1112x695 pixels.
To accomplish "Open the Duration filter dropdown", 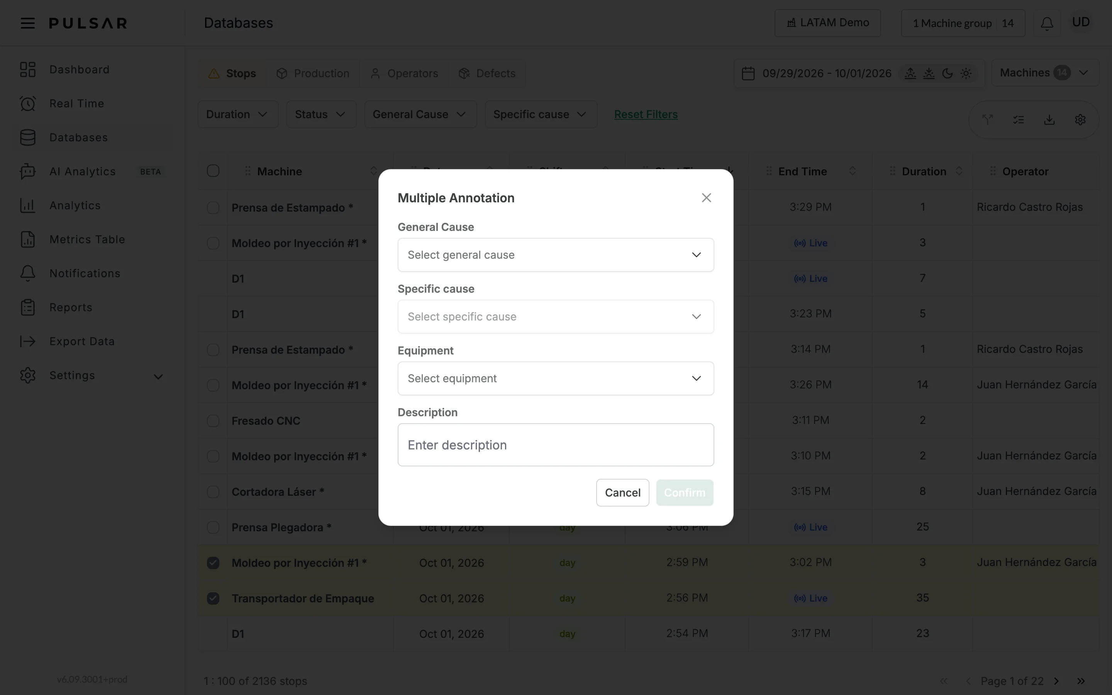I will coord(238,114).
